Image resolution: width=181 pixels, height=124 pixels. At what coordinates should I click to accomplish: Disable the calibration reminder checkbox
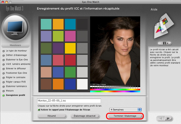pyautogui.click(x=39, y=110)
